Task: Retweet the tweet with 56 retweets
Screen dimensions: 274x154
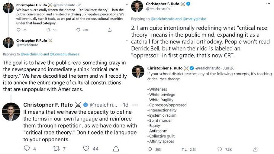Action: coord(48,30)
